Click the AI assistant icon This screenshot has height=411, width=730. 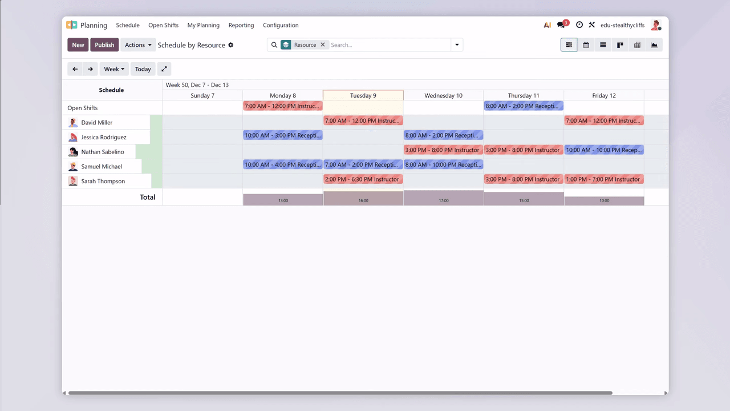[x=547, y=25]
